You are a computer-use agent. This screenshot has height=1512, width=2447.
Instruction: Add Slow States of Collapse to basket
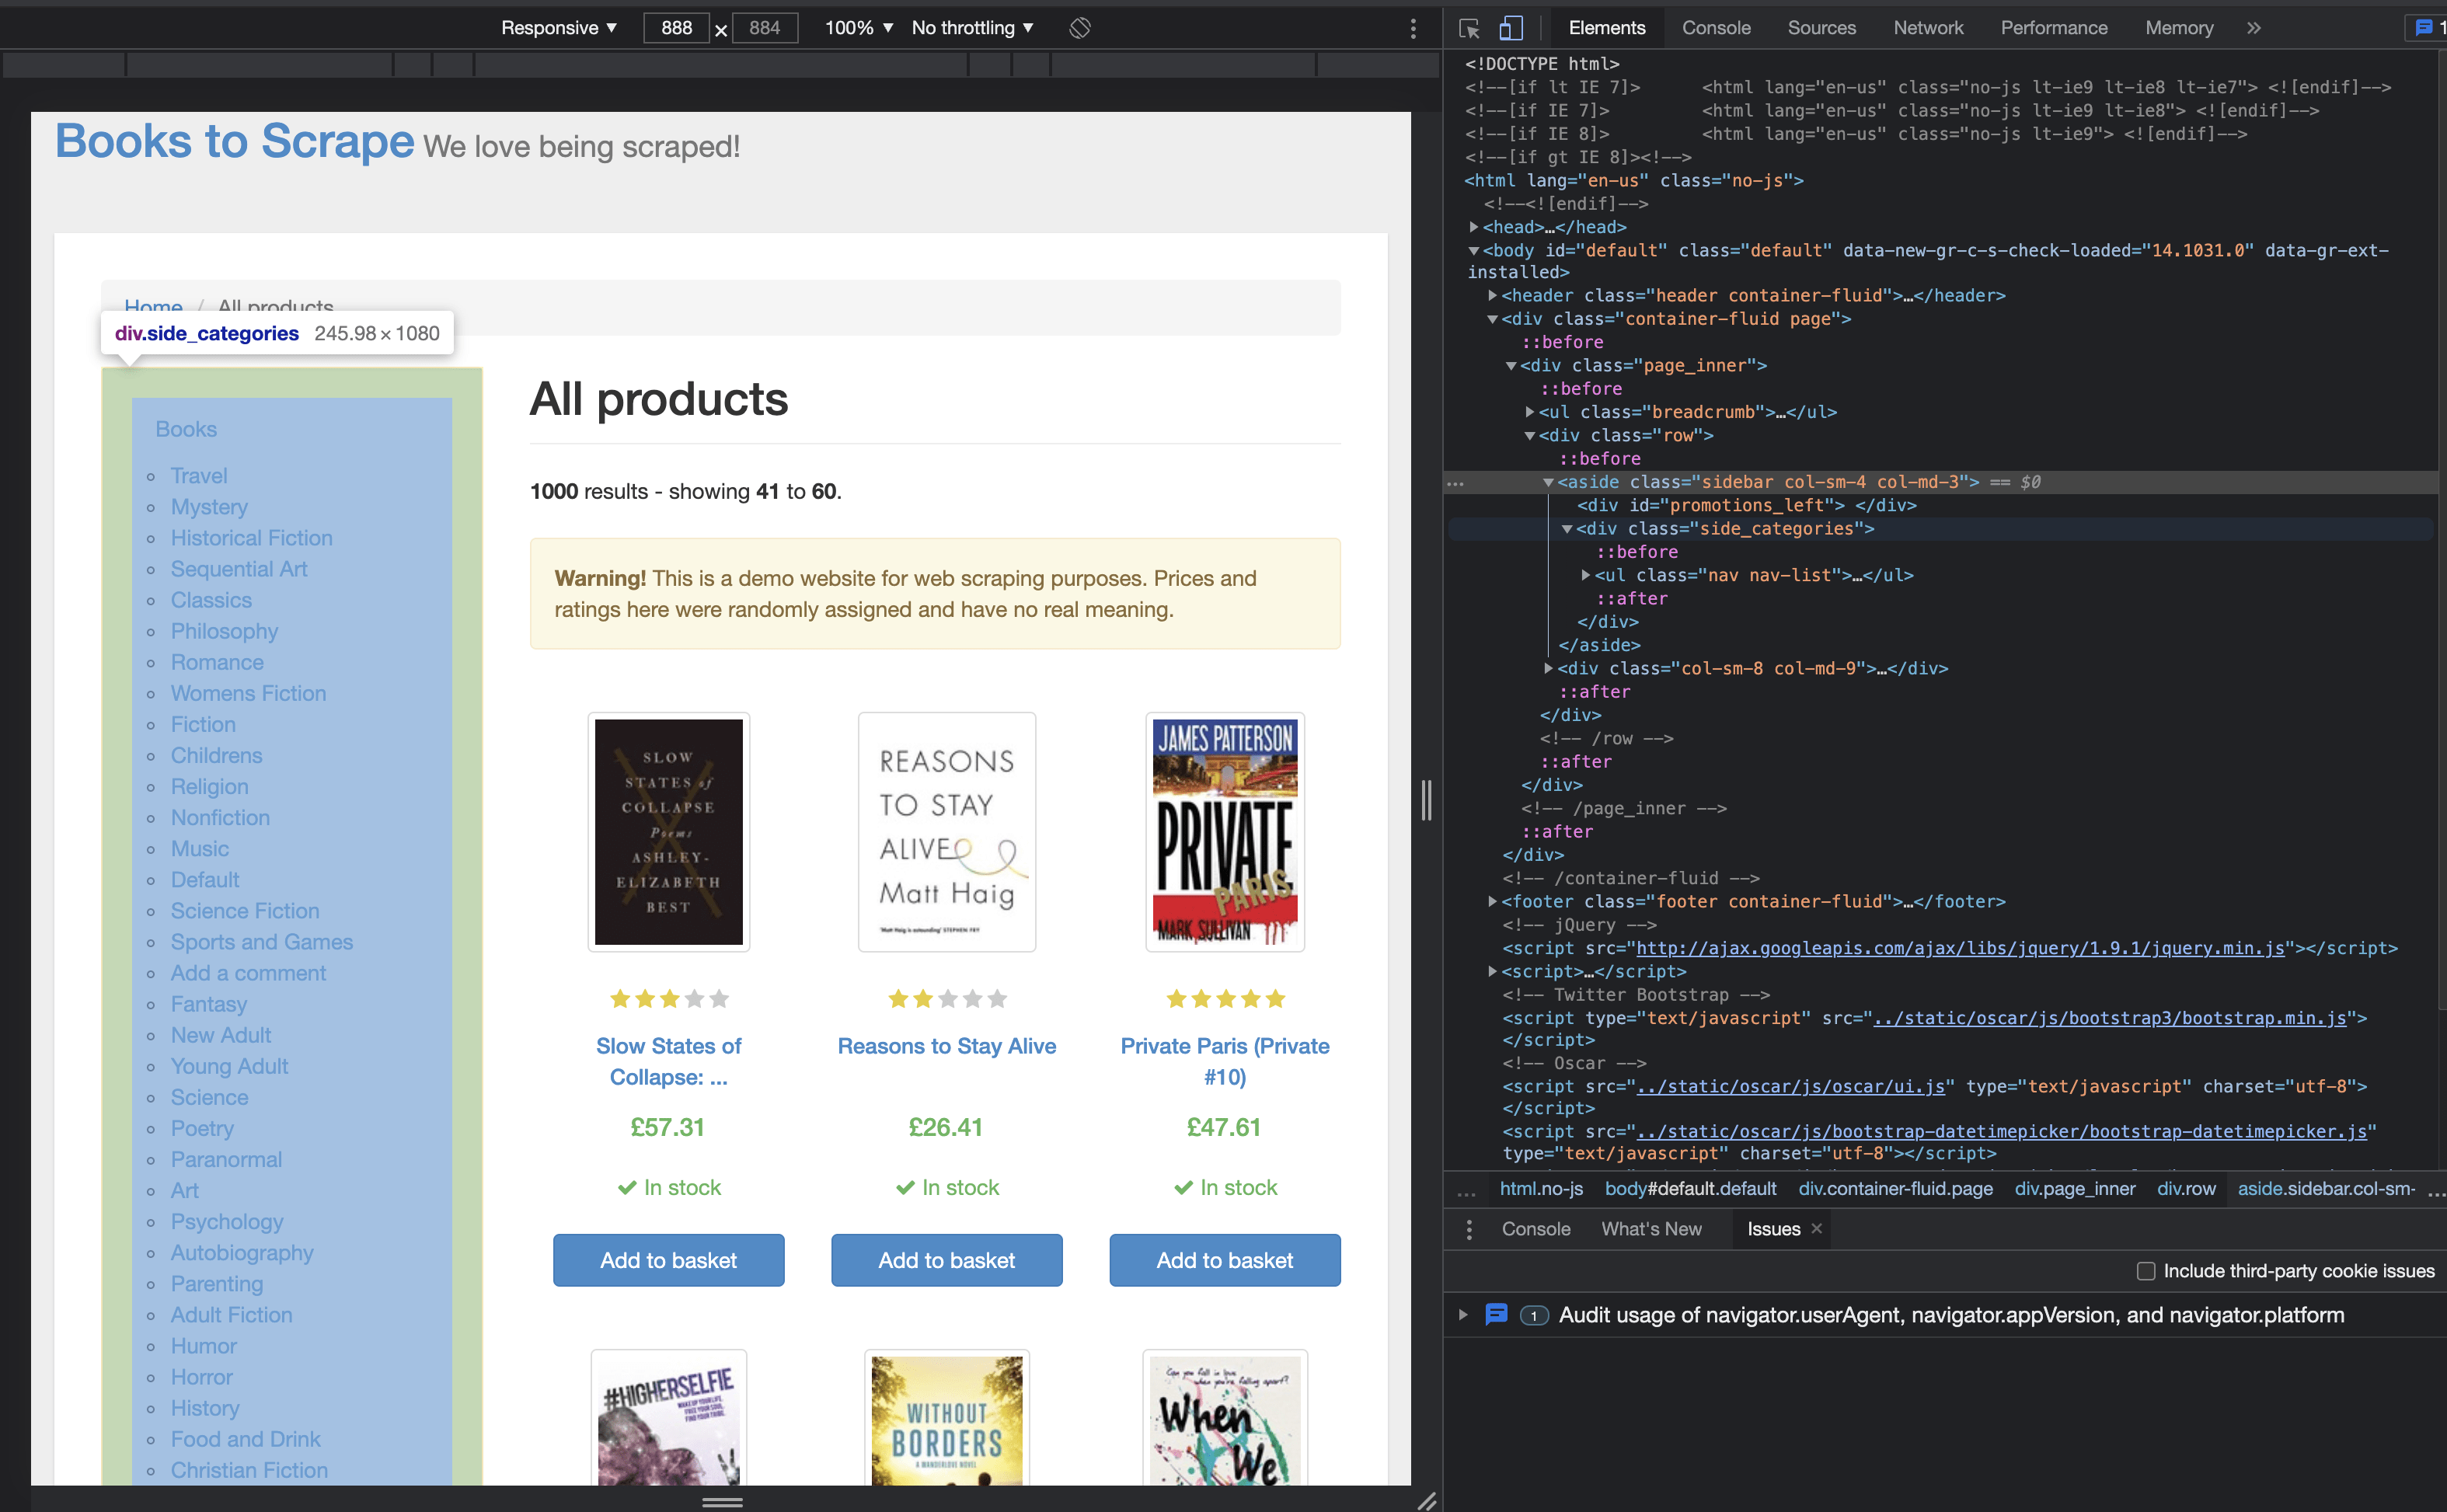pyautogui.click(x=668, y=1260)
